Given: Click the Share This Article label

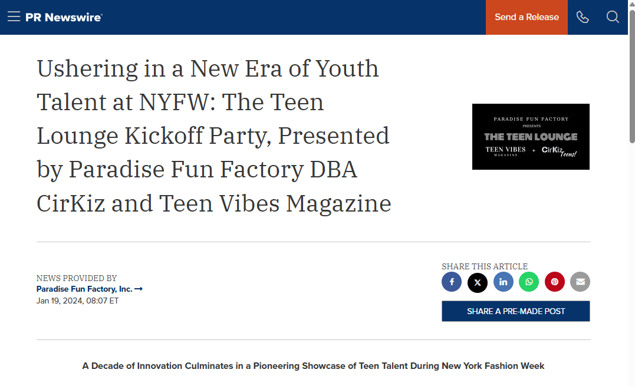Looking at the screenshot, I should tap(484, 266).
